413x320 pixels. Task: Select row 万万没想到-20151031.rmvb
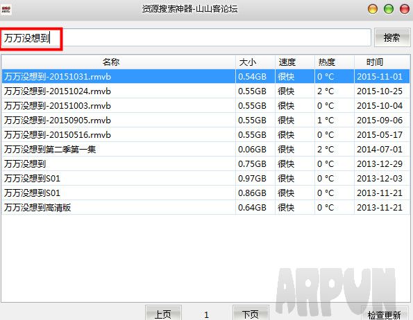pos(205,76)
